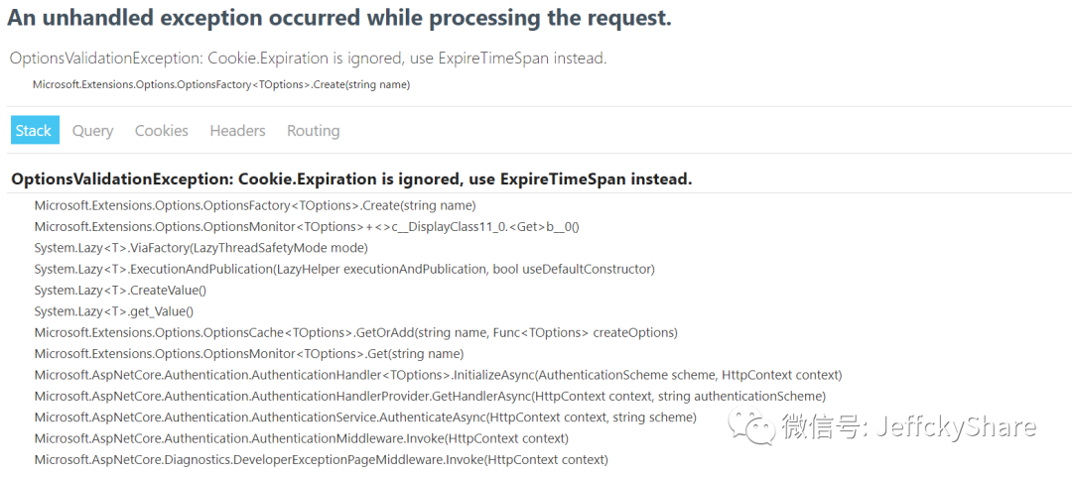Click the DeveloperExceptionPageMiddleware.Invoke stack frame

coord(322,459)
